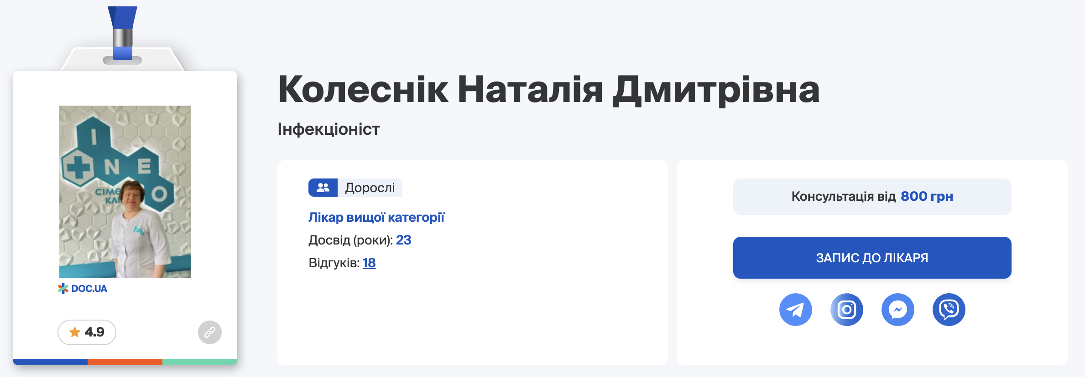Open the 18 reviews link
This screenshot has width=1085, height=377.
(x=369, y=263)
